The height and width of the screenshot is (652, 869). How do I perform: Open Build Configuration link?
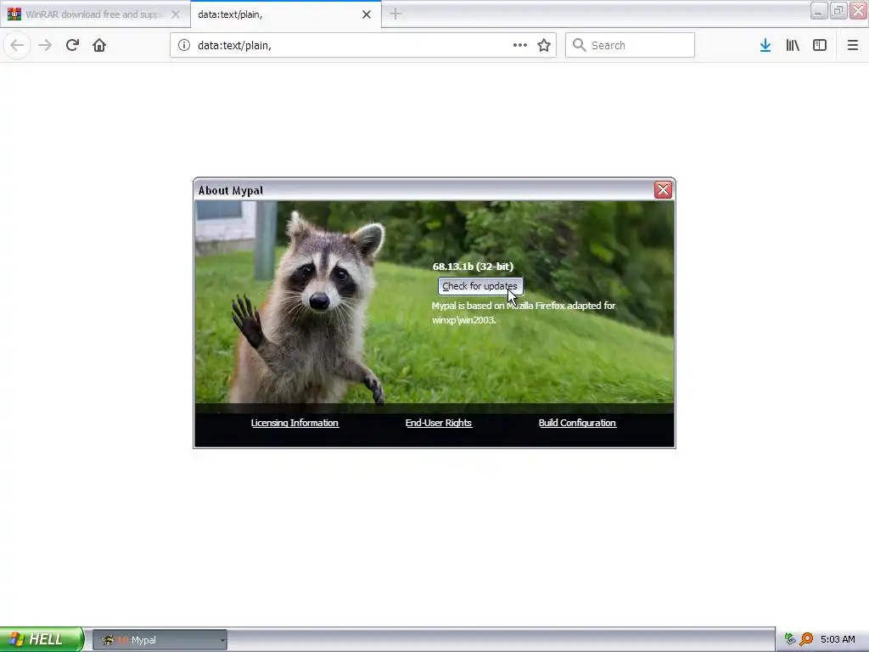click(577, 423)
